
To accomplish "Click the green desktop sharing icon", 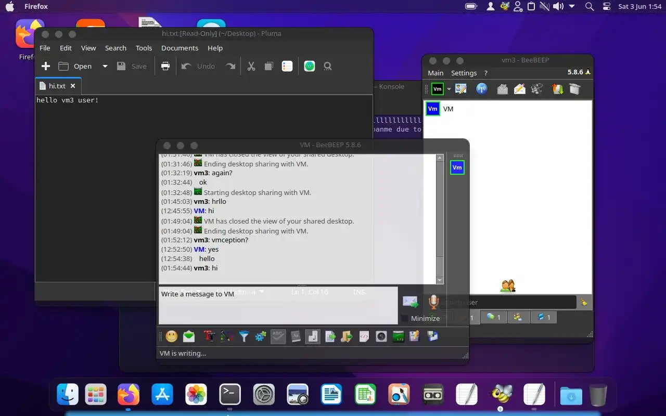I will (x=399, y=336).
